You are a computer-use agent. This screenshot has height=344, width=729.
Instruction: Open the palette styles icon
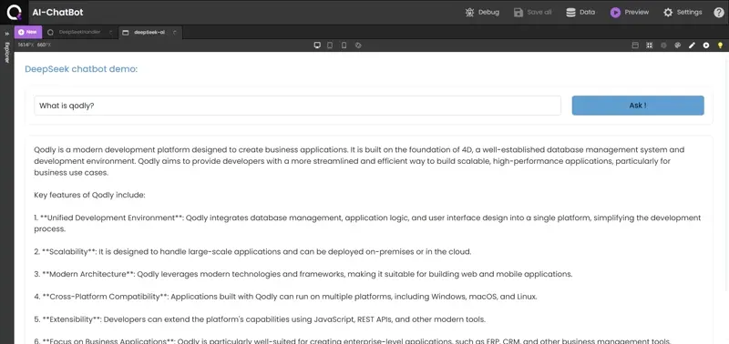coord(677,45)
